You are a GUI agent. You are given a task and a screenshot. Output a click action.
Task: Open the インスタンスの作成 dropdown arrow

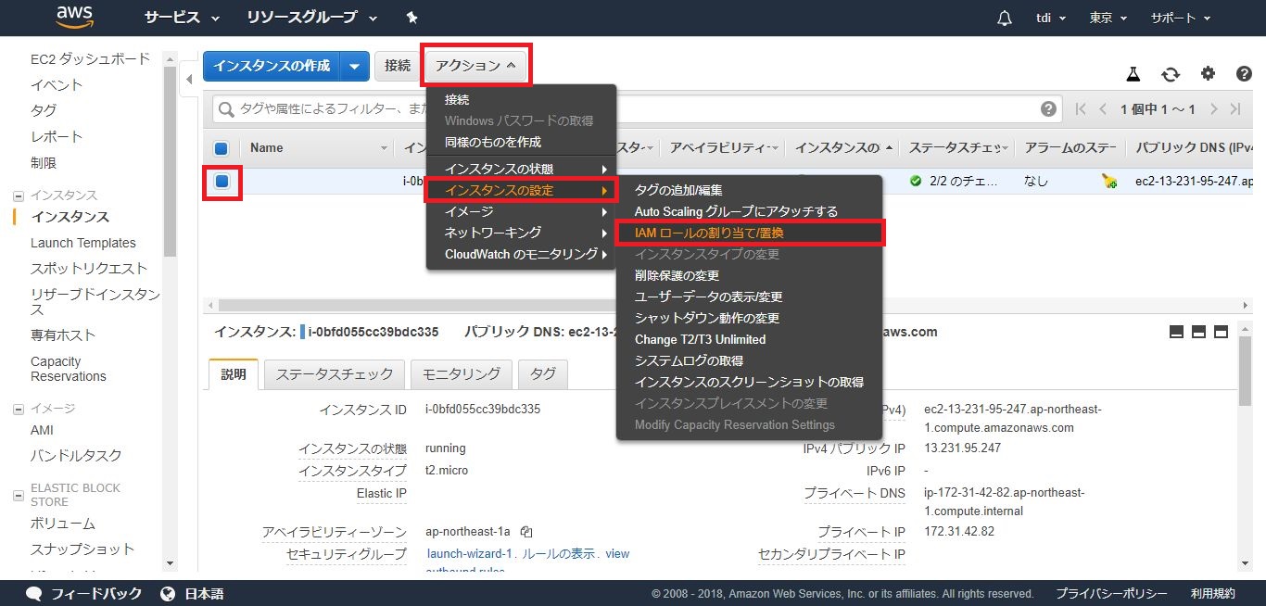click(355, 66)
